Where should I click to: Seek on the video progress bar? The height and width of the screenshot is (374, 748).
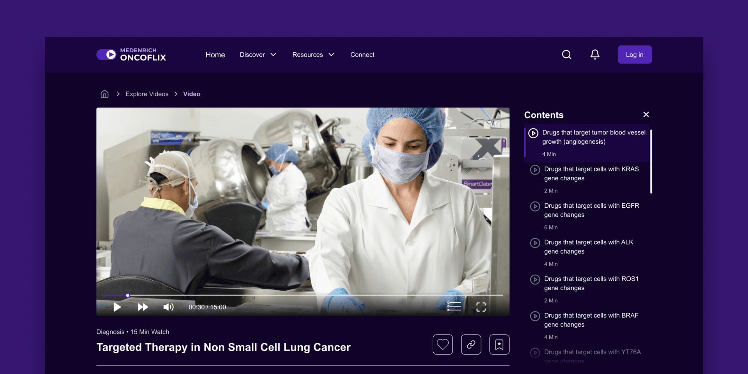pyautogui.click(x=302, y=295)
